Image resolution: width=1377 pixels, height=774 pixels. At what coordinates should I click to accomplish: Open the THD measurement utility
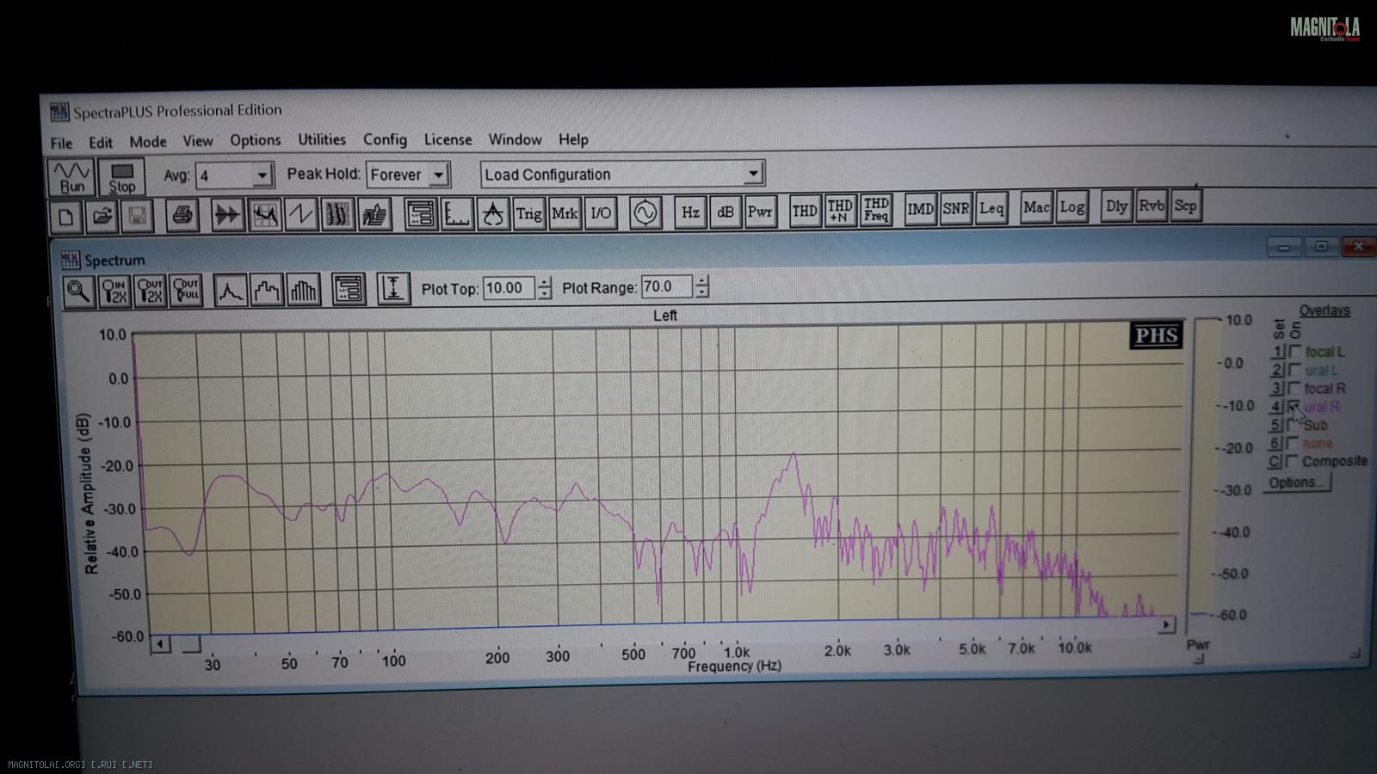click(x=804, y=211)
